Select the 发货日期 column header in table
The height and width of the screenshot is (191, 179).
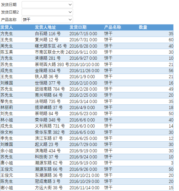pyautogui.click(x=78, y=27)
